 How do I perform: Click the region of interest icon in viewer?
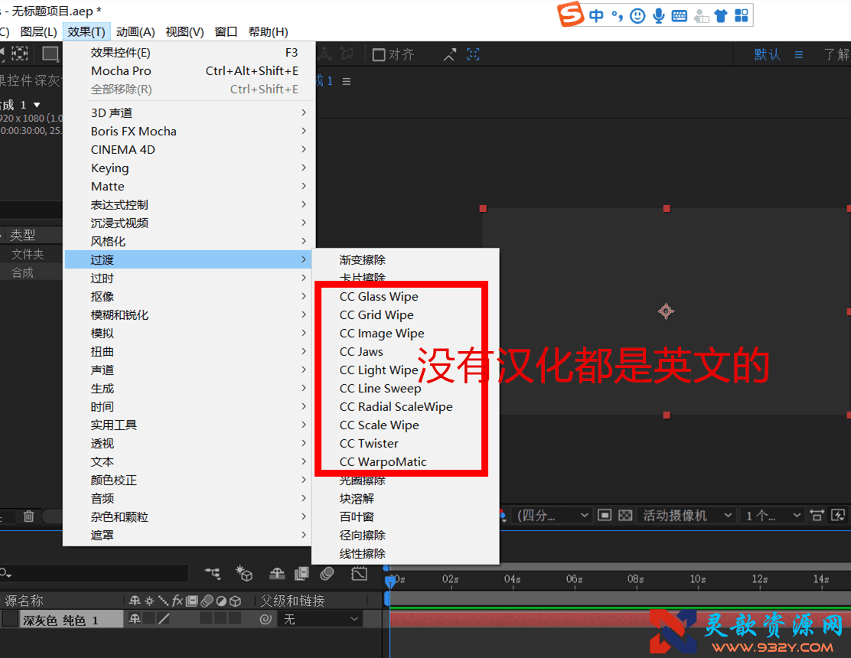pos(605,515)
